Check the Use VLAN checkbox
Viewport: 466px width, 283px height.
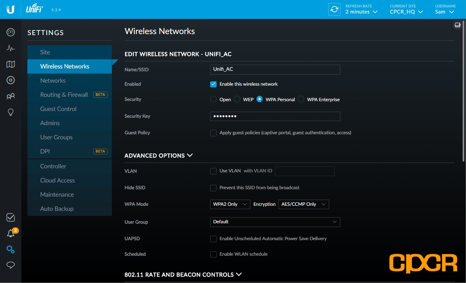pyautogui.click(x=213, y=171)
